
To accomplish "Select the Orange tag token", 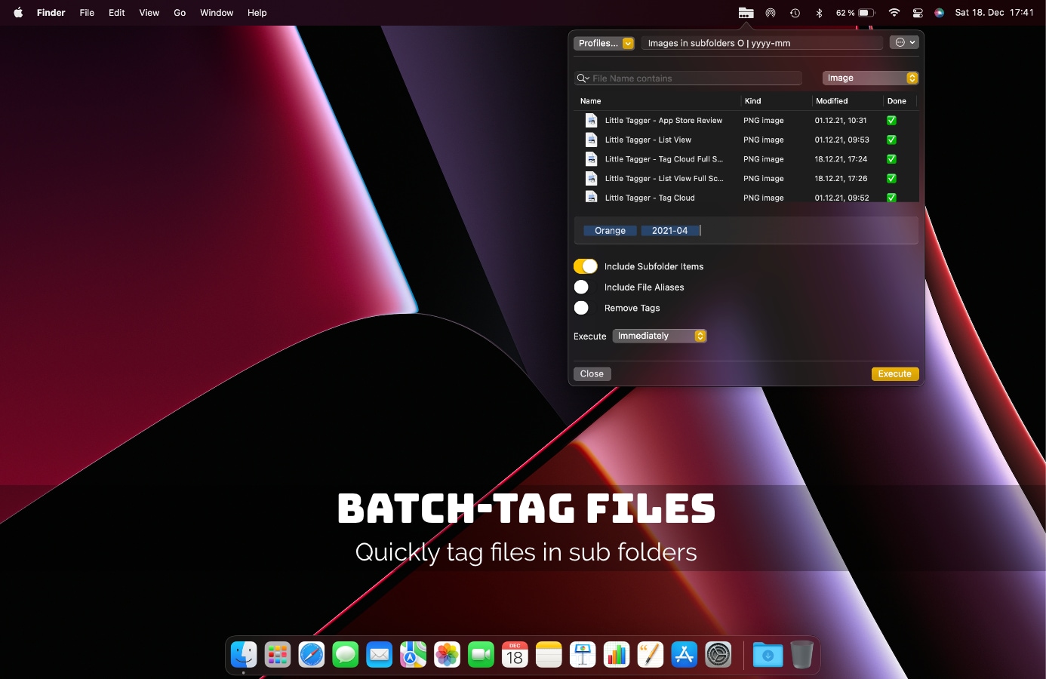I will 609,230.
